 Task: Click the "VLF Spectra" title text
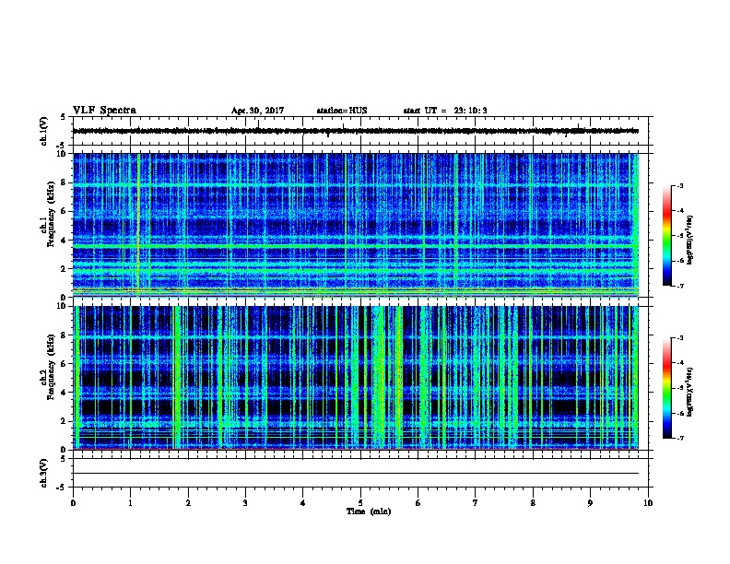pos(104,111)
